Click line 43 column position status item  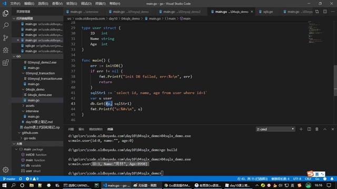coord(253,178)
